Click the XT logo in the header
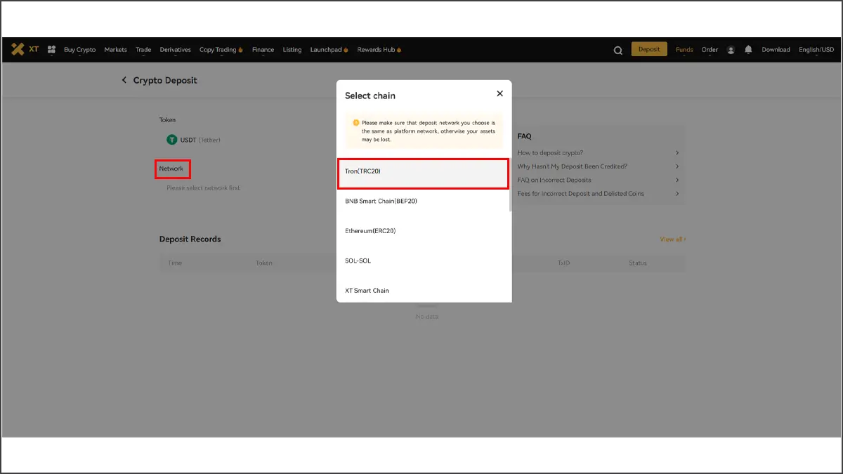The height and width of the screenshot is (474, 843). coord(25,50)
